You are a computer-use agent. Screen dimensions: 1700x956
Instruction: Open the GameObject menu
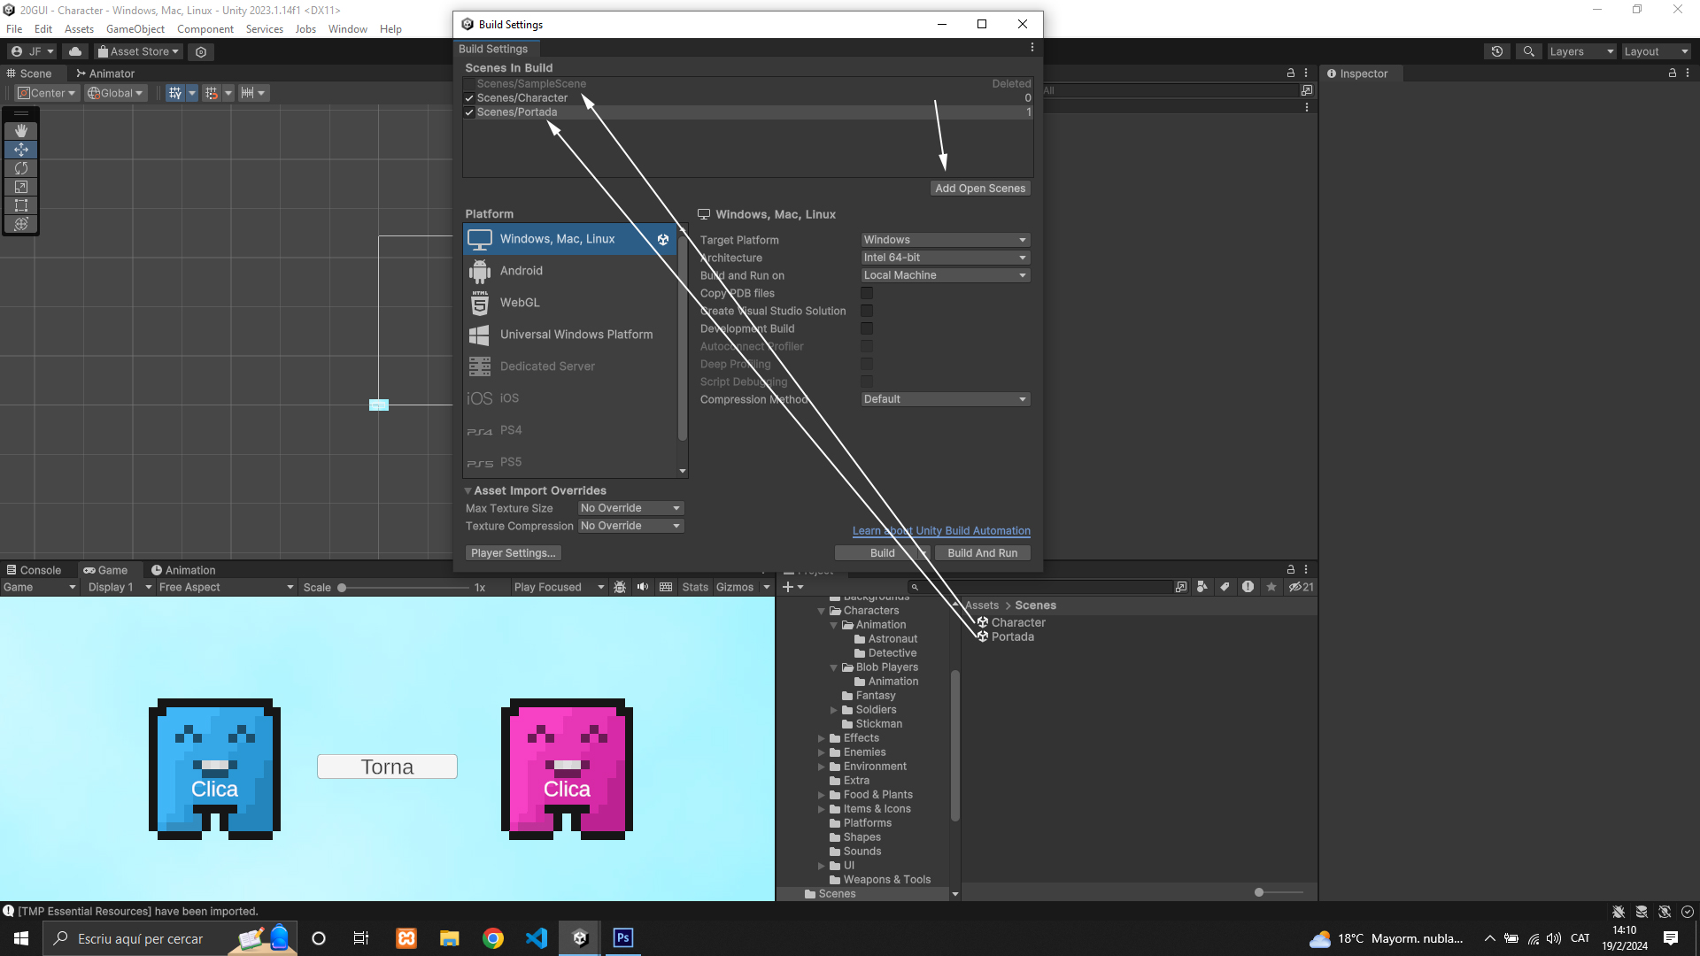pos(135,29)
